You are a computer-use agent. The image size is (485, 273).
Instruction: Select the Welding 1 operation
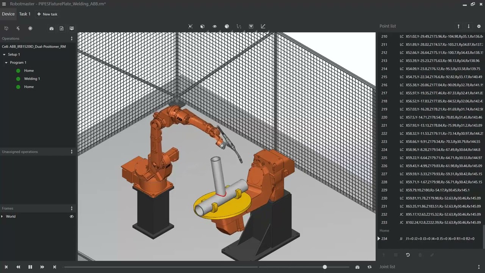tap(32, 79)
